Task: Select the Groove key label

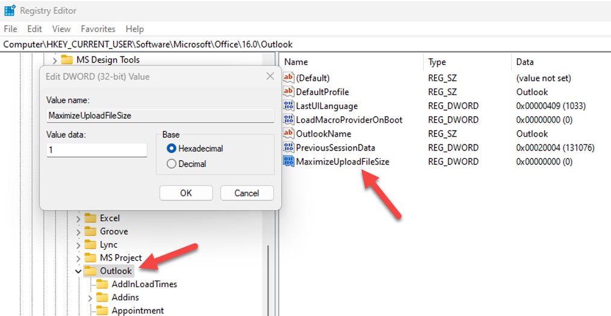Action: click(114, 232)
